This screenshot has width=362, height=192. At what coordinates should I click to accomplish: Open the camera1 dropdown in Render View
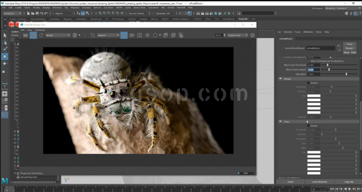point(108,35)
